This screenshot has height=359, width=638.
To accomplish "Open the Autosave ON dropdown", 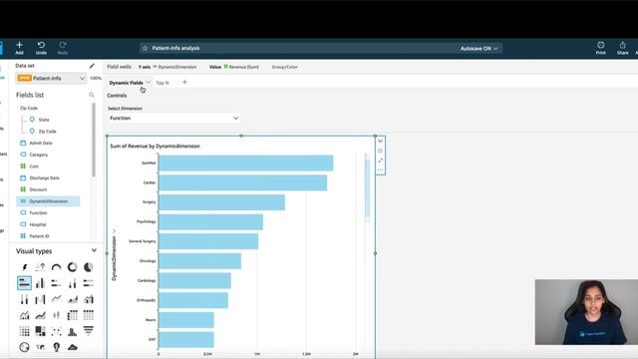I will pos(479,49).
